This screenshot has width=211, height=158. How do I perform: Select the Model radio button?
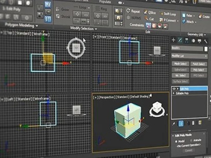(176, 141)
